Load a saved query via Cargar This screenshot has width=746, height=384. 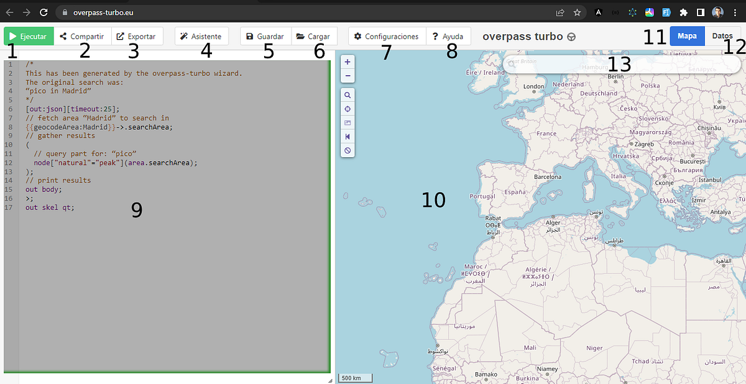(x=314, y=36)
